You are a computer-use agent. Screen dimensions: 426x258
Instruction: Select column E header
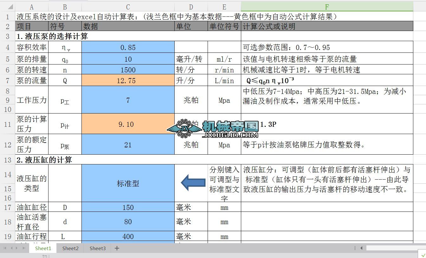224,7
